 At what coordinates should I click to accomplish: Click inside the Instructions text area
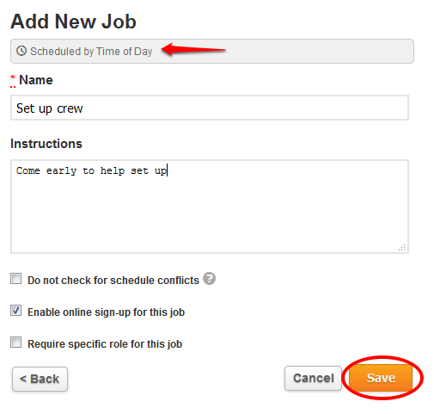pos(210,207)
